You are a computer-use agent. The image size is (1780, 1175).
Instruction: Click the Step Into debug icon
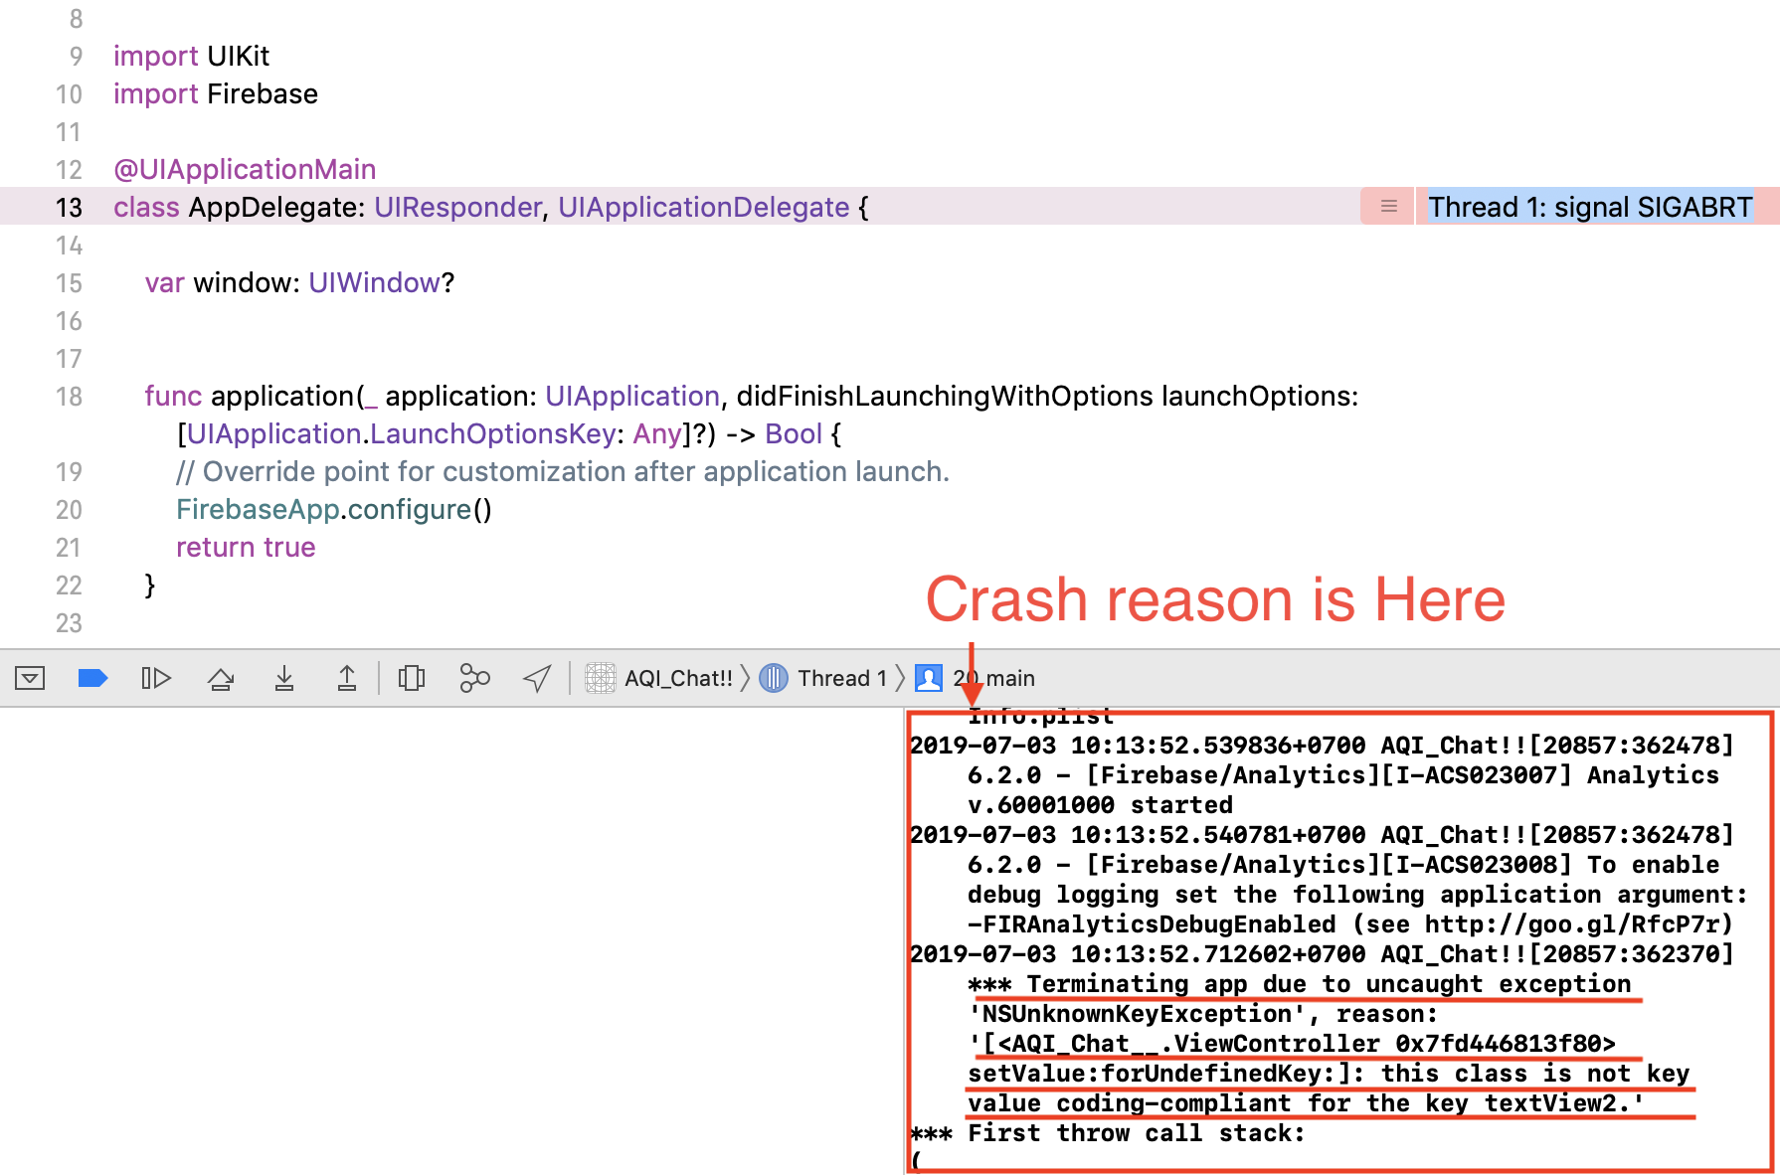pyautogui.click(x=284, y=678)
